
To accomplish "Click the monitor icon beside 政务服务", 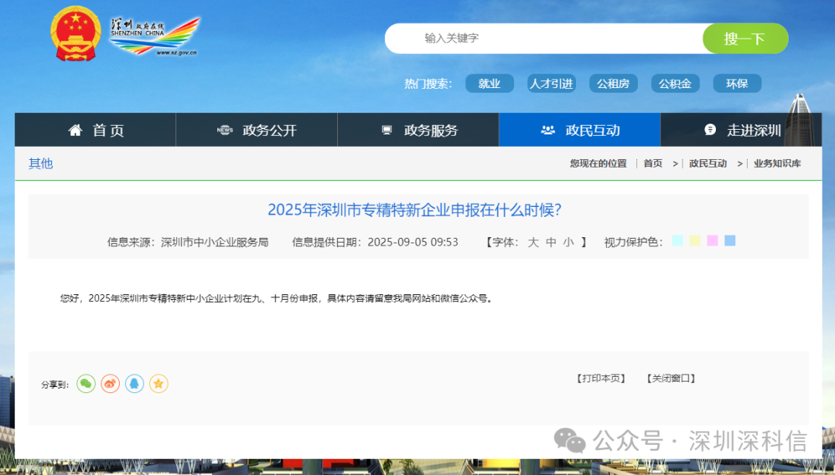I will coord(385,130).
